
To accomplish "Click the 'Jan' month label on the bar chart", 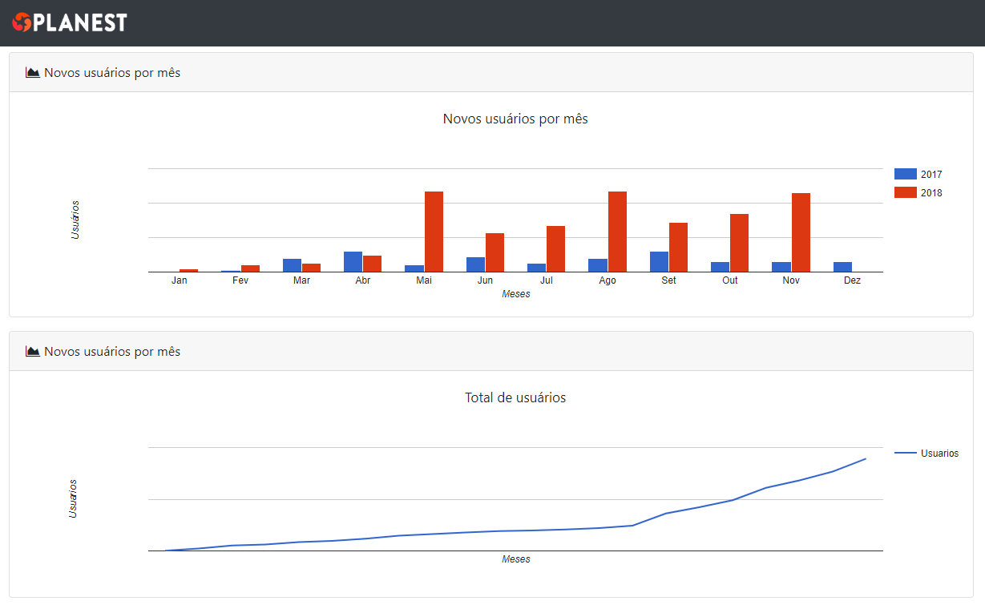I will (179, 280).
